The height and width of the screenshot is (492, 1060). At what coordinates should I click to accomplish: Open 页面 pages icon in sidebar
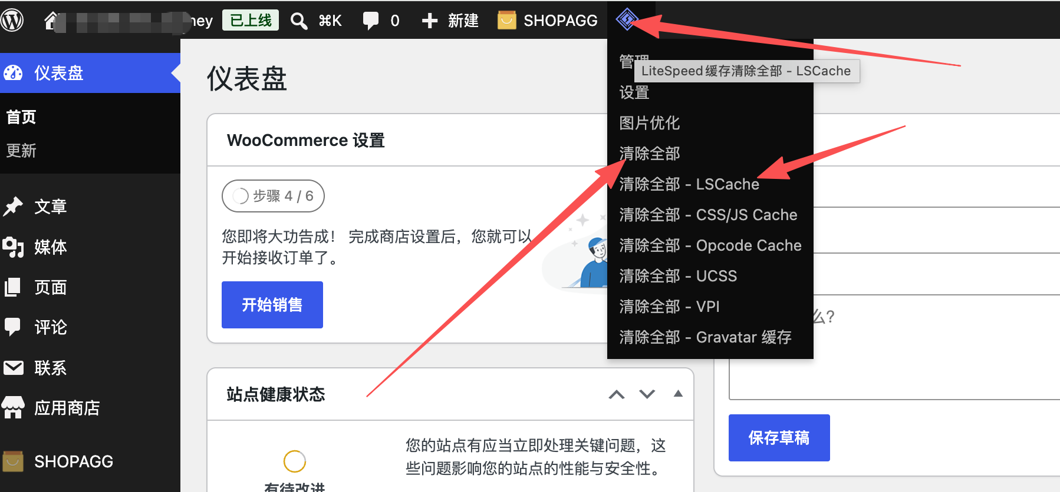13,287
